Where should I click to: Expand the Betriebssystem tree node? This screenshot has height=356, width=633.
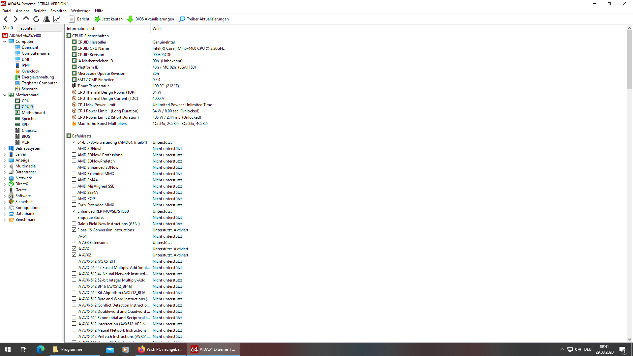tap(5, 149)
